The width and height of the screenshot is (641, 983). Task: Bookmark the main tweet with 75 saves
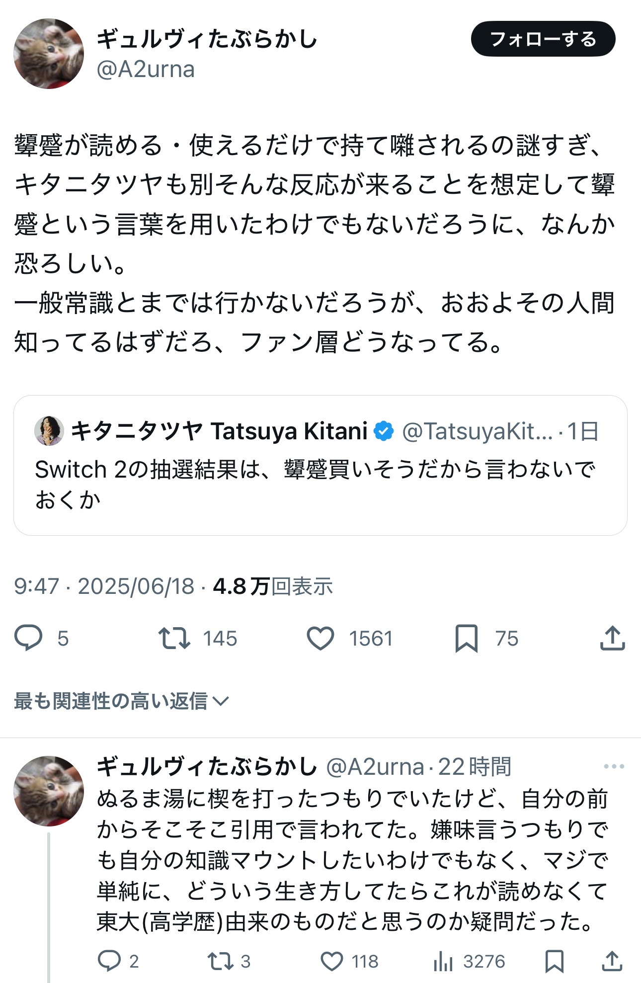click(x=466, y=638)
